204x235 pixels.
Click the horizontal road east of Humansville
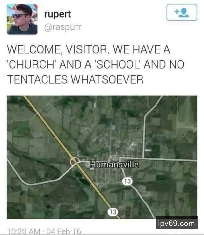(159, 159)
